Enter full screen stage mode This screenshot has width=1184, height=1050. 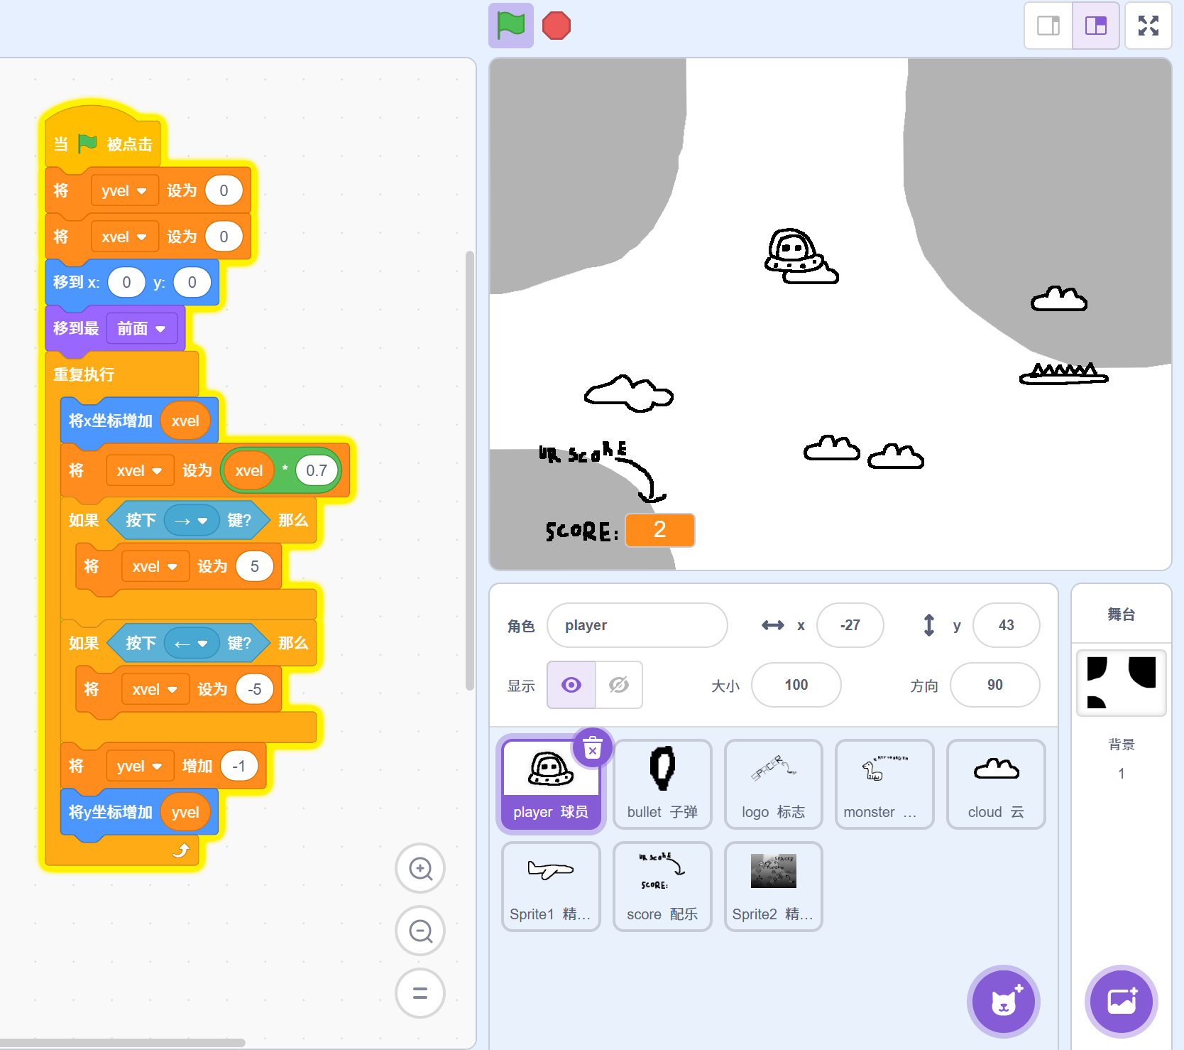[1148, 26]
